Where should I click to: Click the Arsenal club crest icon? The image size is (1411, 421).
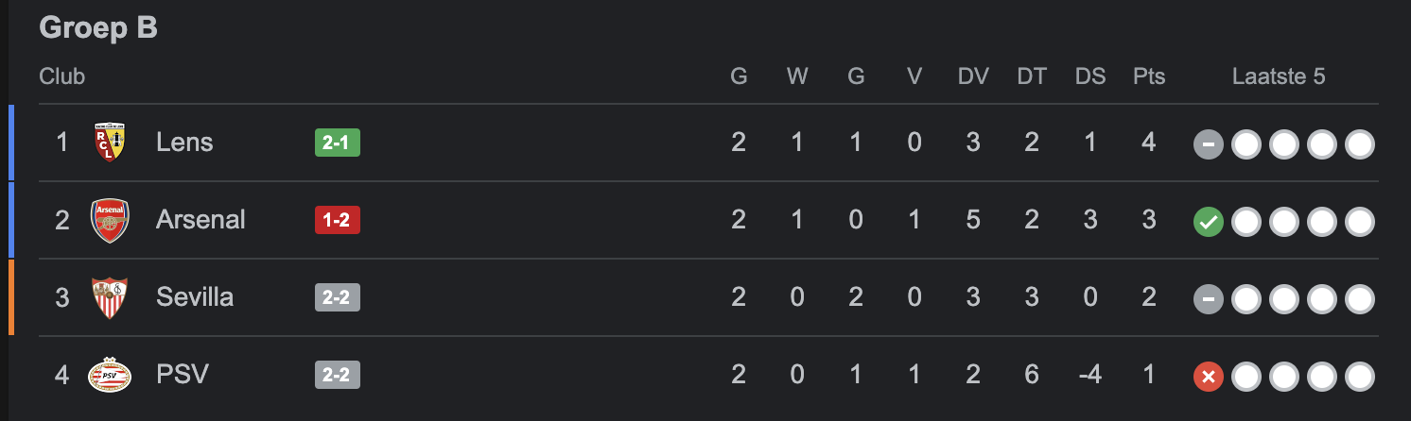[109, 221]
